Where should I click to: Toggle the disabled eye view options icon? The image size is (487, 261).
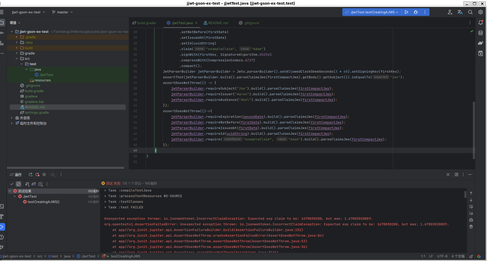point(53,175)
